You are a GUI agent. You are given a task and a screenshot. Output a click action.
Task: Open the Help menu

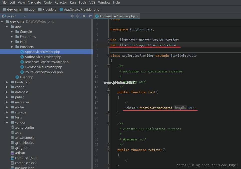[x=116, y=2]
